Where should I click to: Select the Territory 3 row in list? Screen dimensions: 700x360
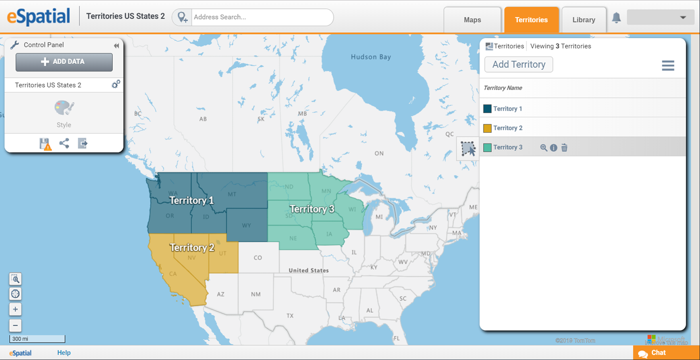tap(583, 147)
